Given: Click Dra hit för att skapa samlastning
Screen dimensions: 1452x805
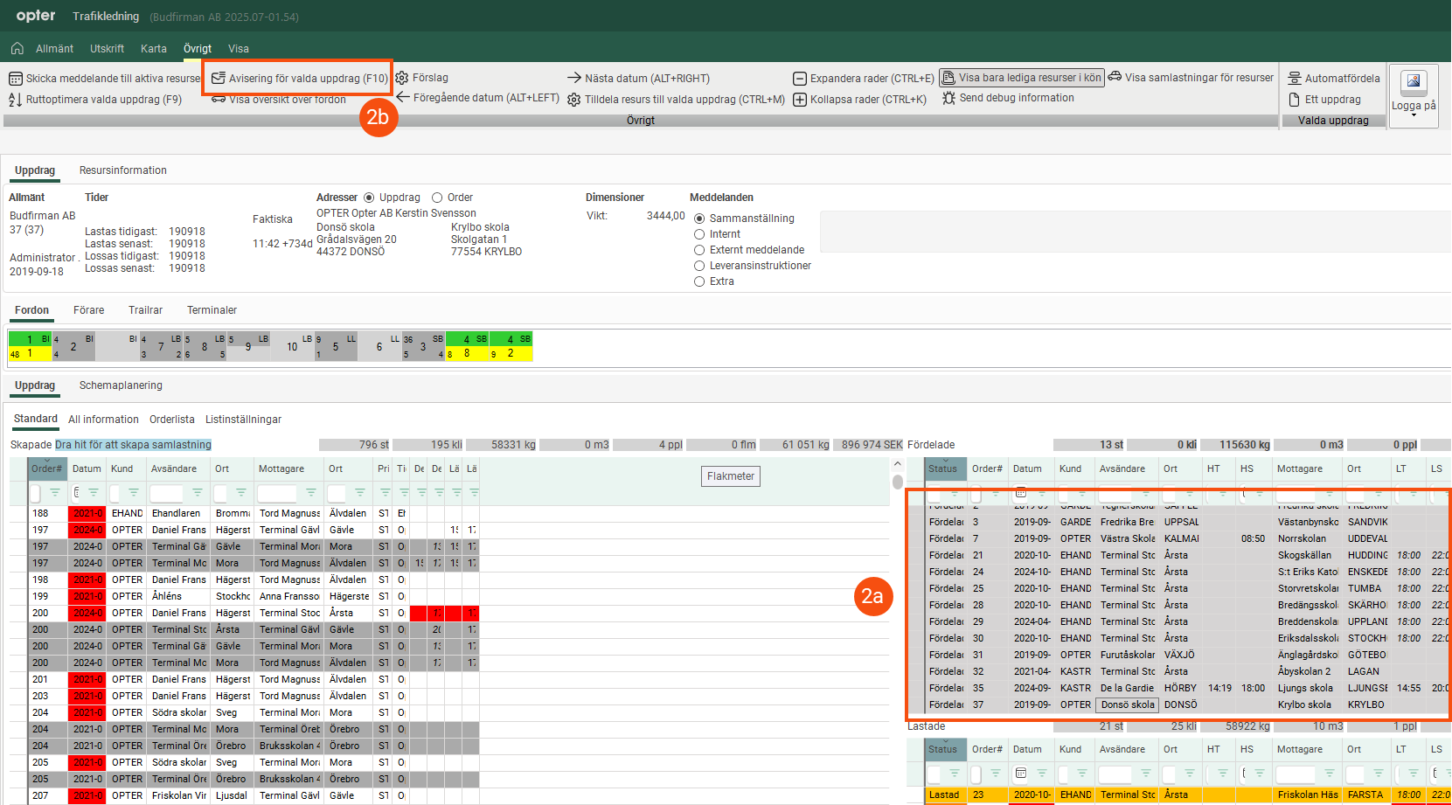Looking at the screenshot, I should pyautogui.click(x=133, y=445).
